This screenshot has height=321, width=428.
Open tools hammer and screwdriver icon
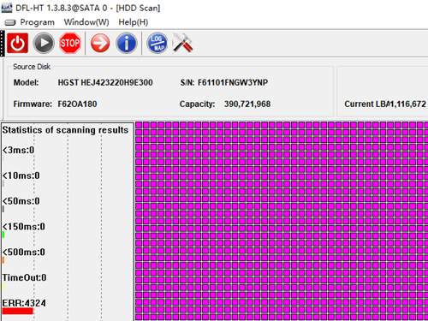point(182,43)
